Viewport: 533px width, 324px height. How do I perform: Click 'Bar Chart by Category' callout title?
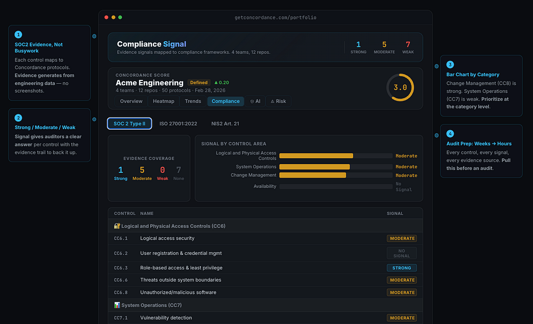tap(473, 75)
